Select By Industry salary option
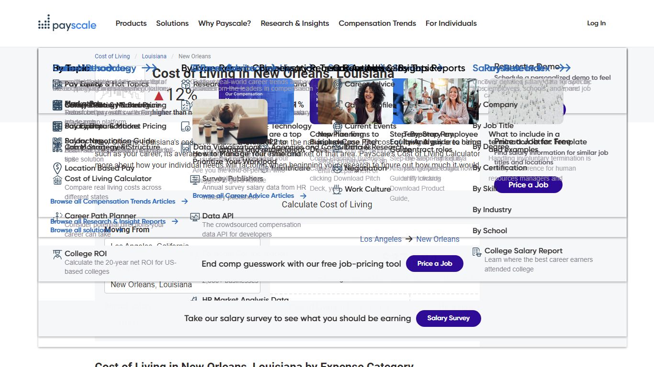 coord(492,210)
